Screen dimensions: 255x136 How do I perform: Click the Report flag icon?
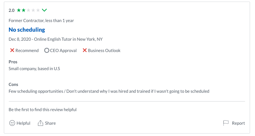click(226, 123)
